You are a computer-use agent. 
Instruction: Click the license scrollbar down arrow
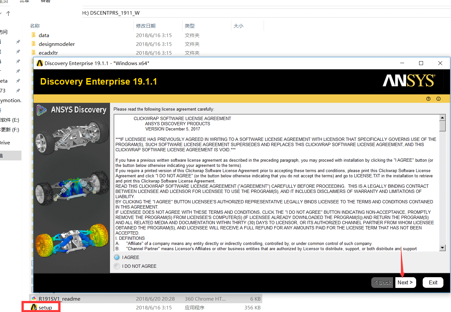(x=442, y=248)
